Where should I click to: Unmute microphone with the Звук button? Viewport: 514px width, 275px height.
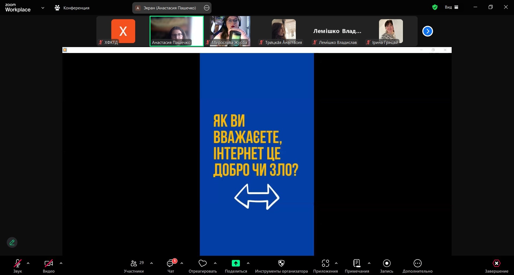click(18, 263)
